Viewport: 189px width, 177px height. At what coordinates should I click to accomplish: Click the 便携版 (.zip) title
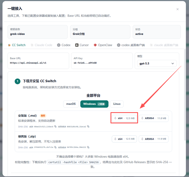(x=27, y=137)
